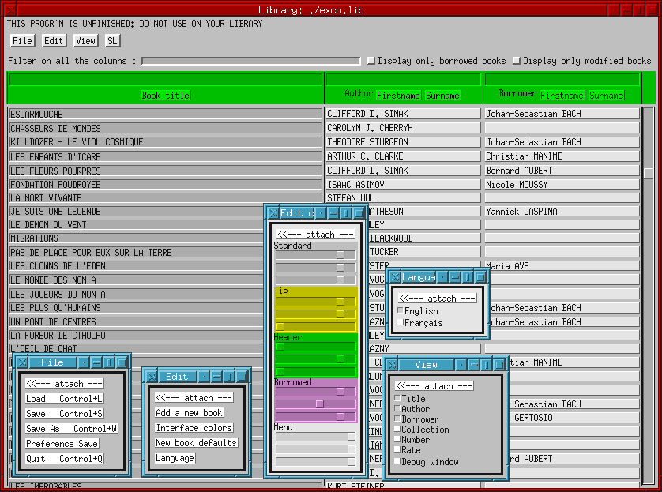This screenshot has width=662, height=492.
Task: Choose Save As in File tear-off menu
Action: coord(71,429)
